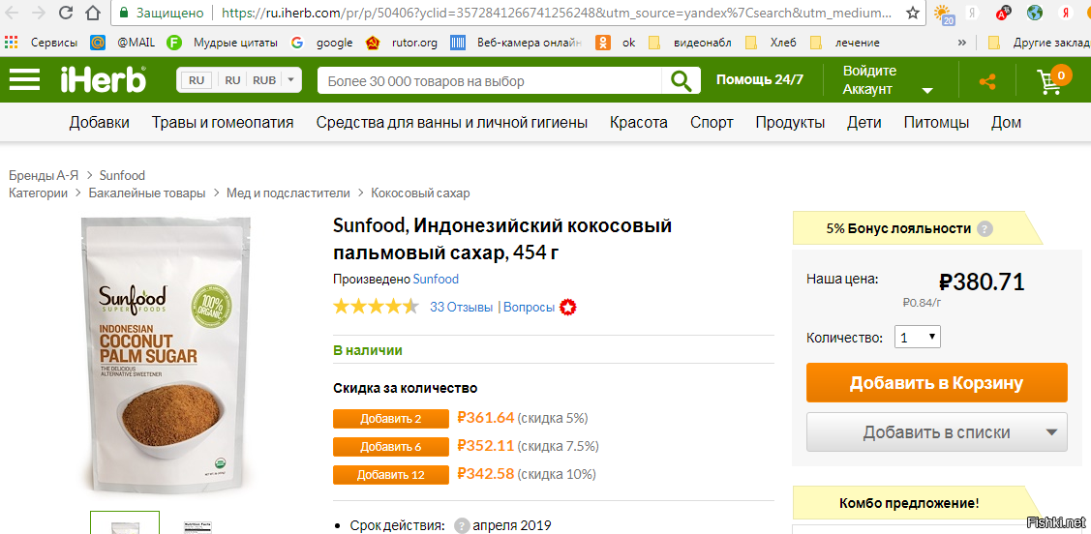Image resolution: width=1091 pixels, height=534 pixels.
Task: Click the orange share icon
Action: pyautogui.click(x=987, y=81)
